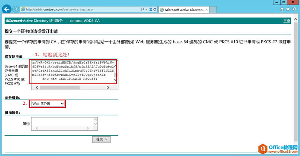This screenshot has width=300, height=156.
Task: Open the Tools gear icon
Action: click(x=294, y=9)
